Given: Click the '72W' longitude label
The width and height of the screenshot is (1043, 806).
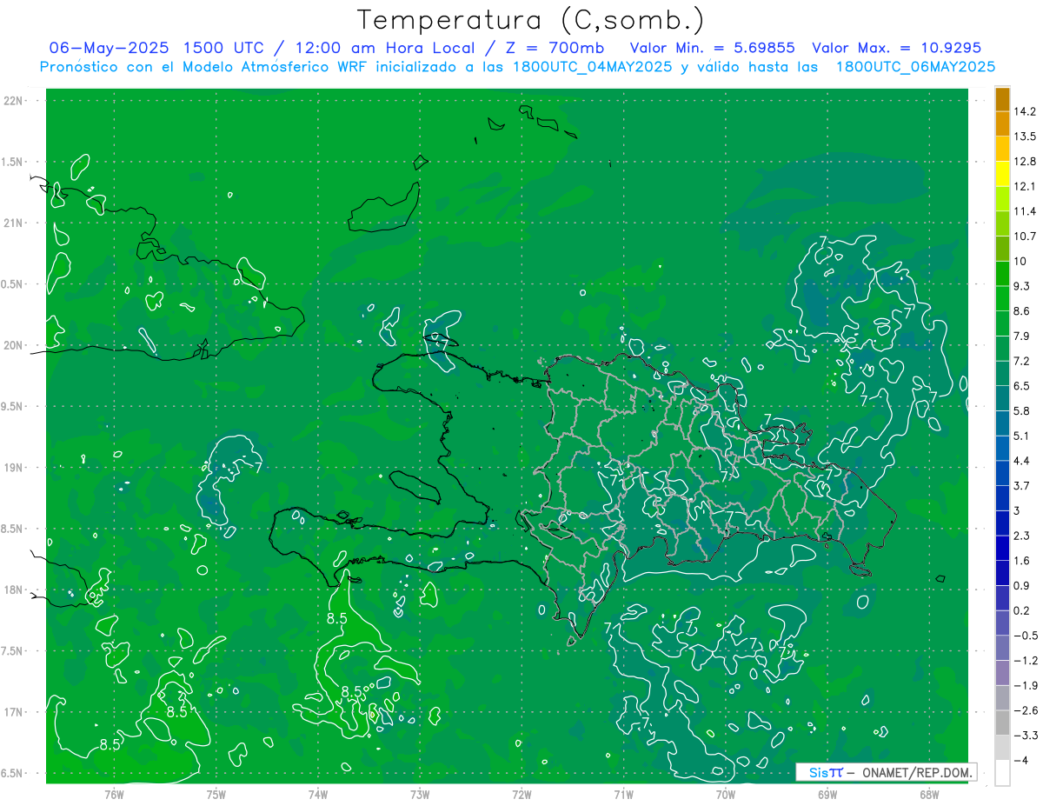Looking at the screenshot, I should (521, 794).
